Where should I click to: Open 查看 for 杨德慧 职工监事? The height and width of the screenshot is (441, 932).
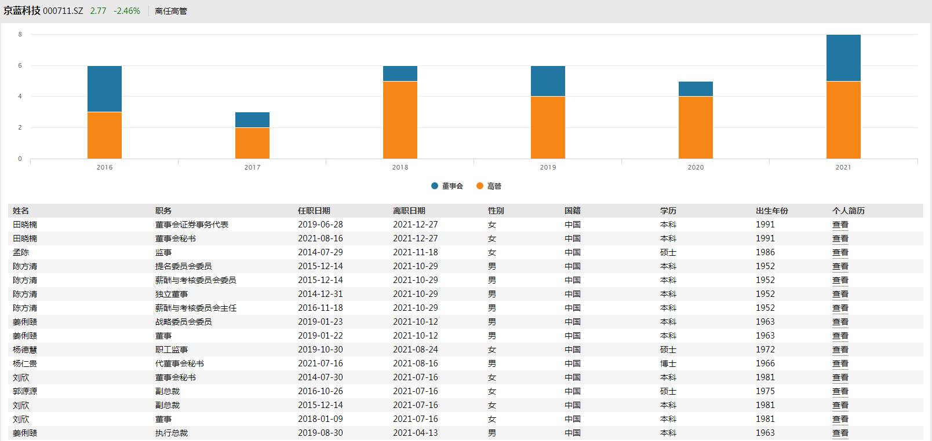point(840,350)
